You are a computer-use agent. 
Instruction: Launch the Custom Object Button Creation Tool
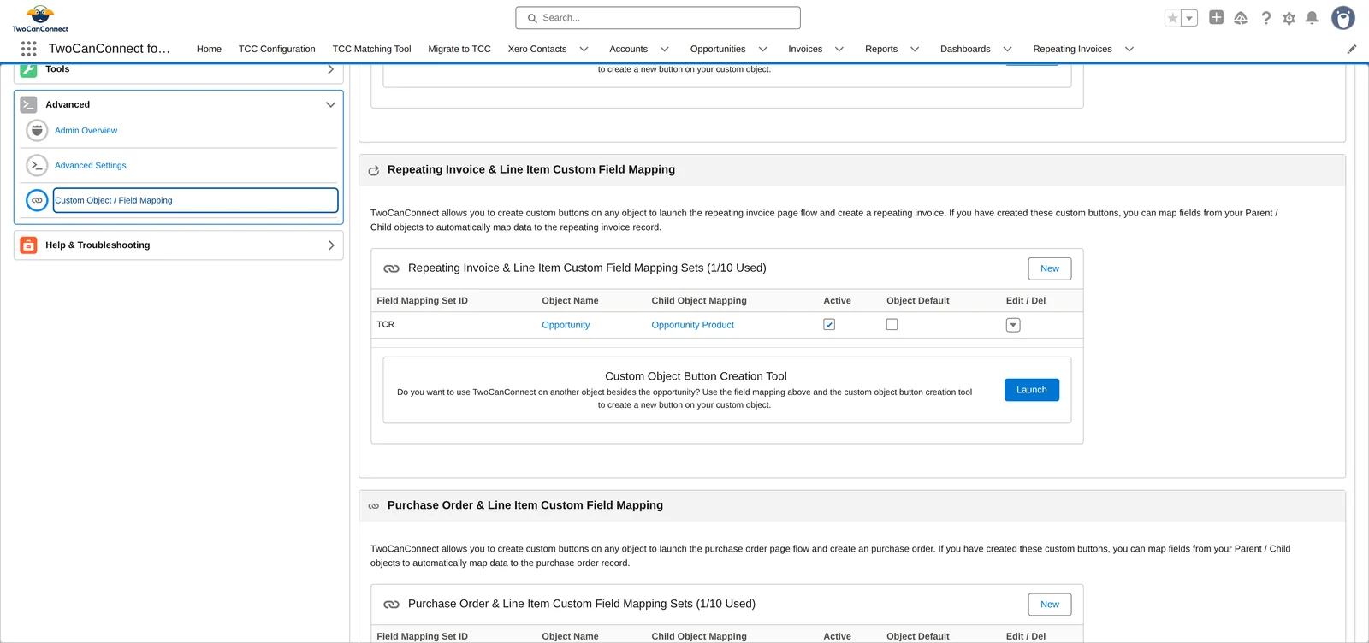pyautogui.click(x=1032, y=390)
